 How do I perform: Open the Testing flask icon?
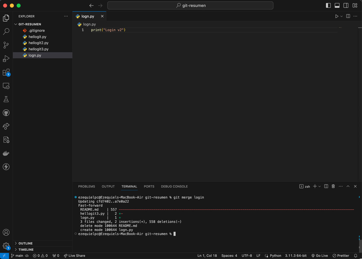point(6,99)
